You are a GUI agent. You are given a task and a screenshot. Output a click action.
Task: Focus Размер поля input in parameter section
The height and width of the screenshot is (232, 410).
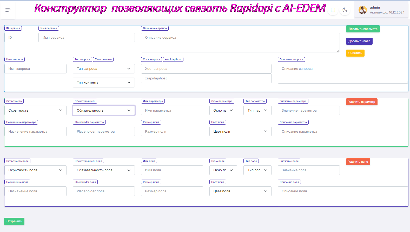coord(172,132)
